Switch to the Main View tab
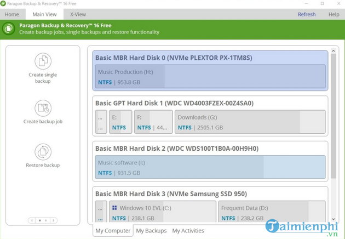 45,14
